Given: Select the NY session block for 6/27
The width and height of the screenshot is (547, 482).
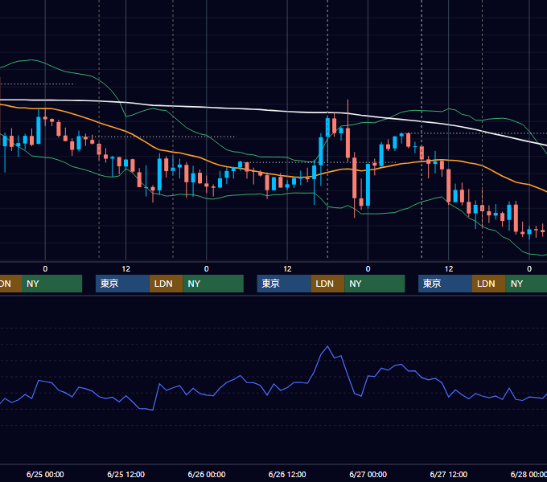Looking at the screenshot, I should [526, 284].
